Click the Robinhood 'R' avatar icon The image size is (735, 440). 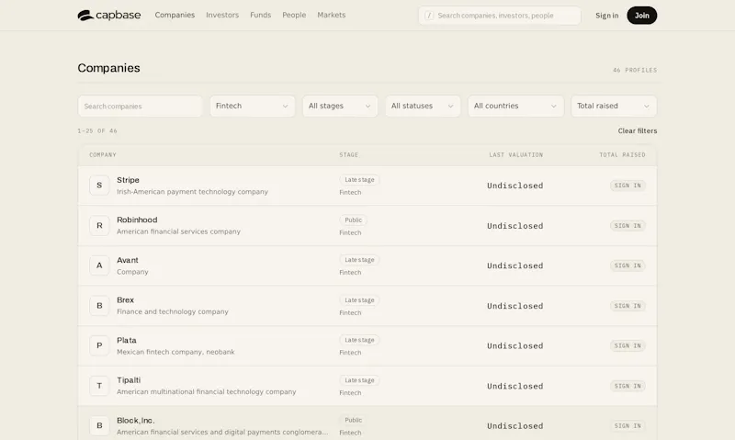pyautogui.click(x=99, y=225)
